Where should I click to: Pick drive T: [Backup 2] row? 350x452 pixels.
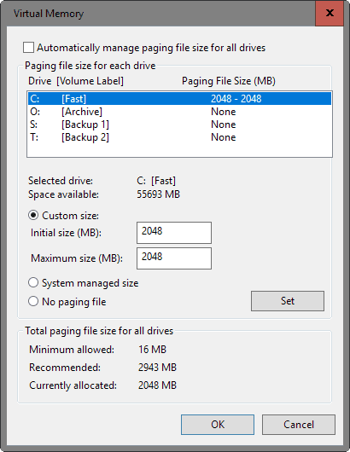(179, 137)
